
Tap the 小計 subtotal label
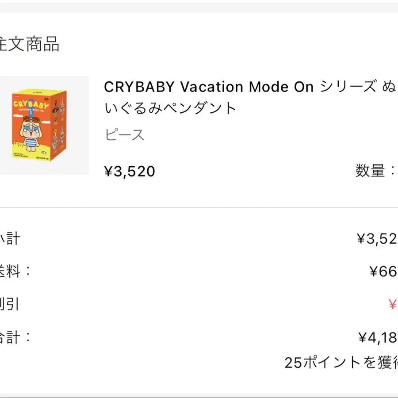[10, 238]
